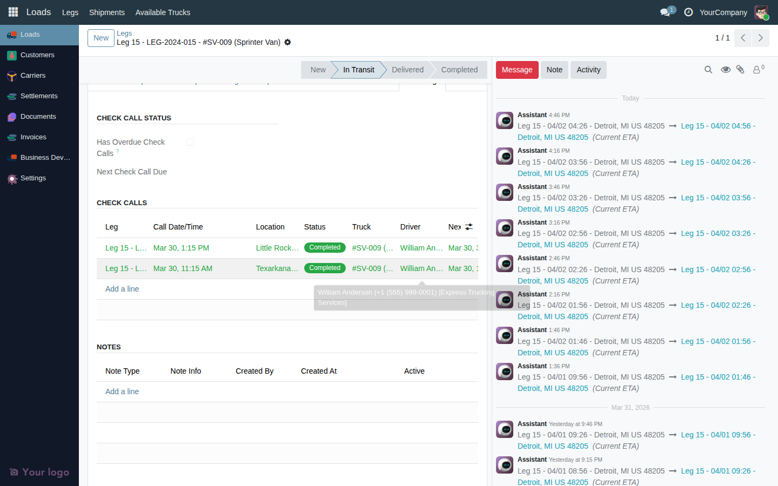Click the Message button
Screen dimensions: 778x486
click(x=517, y=70)
